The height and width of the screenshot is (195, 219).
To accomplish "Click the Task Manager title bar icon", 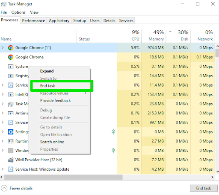I will point(3,4).
